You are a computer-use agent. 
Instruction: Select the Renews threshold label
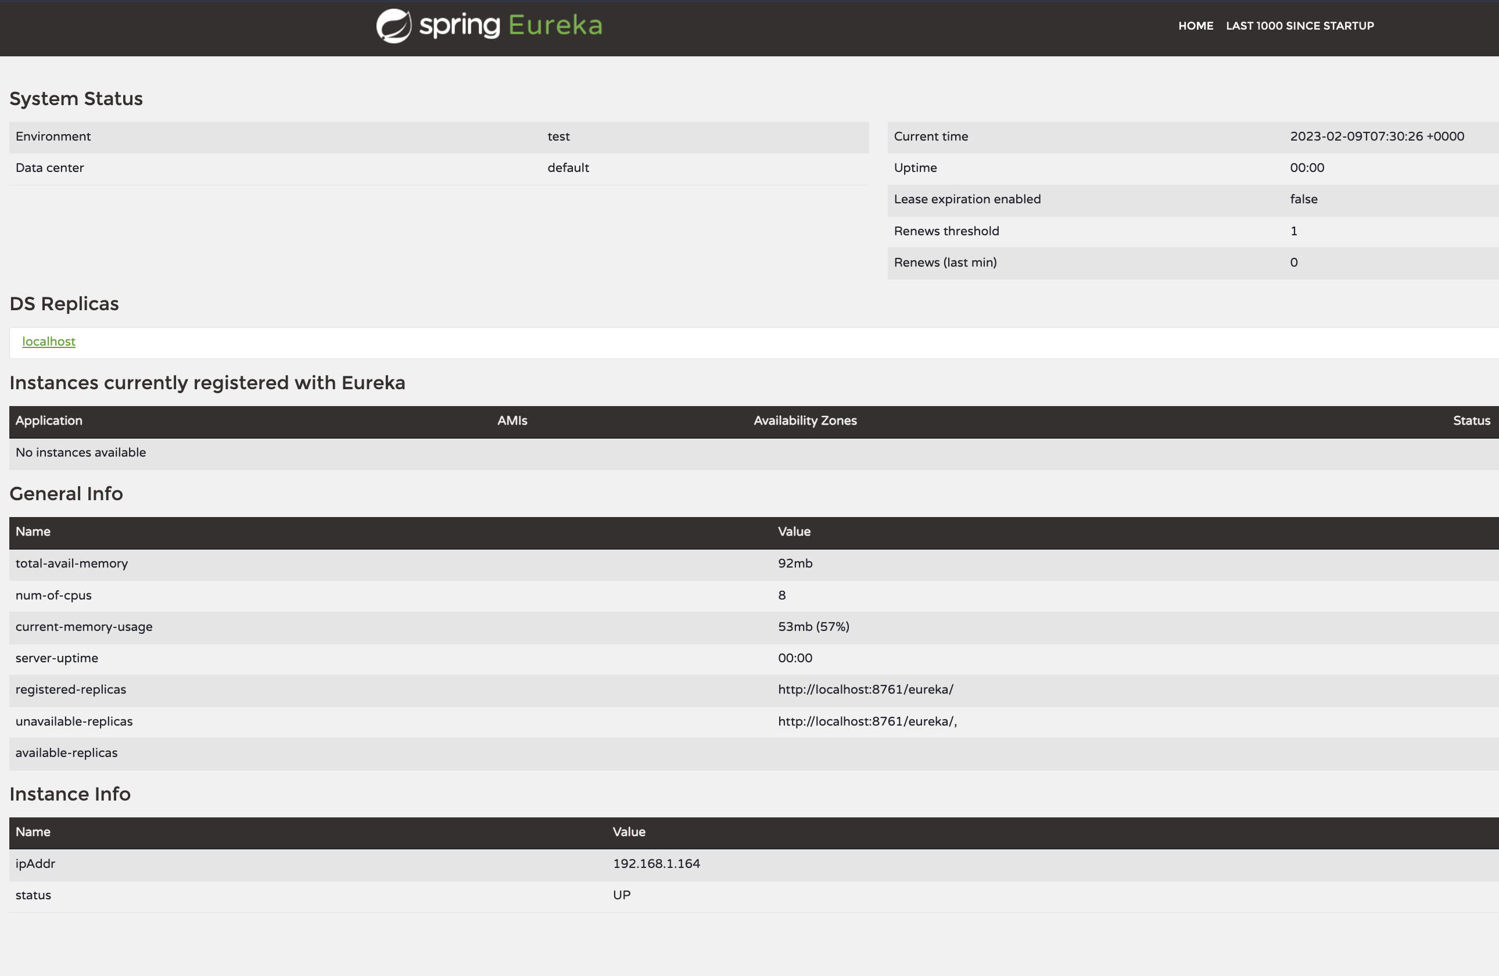946,231
